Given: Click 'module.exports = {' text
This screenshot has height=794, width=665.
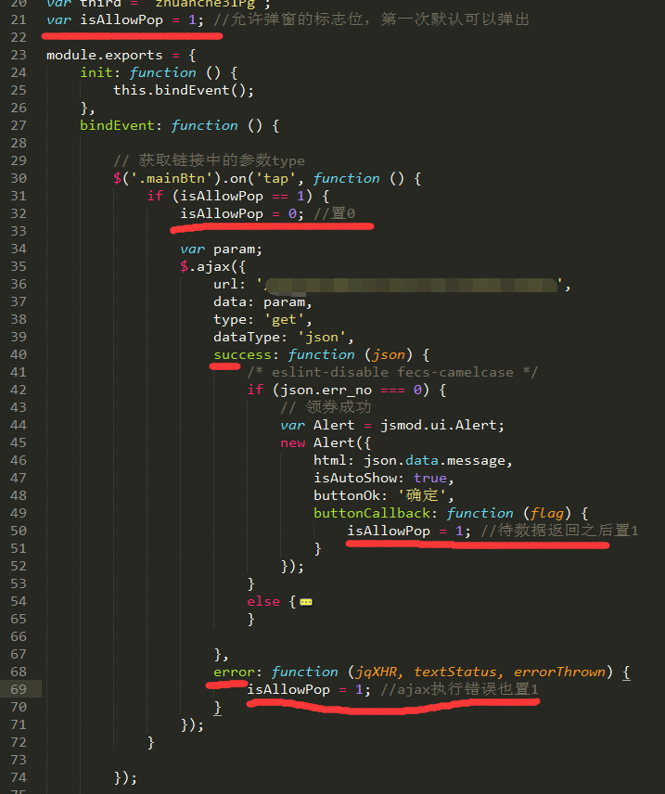Looking at the screenshot, I should (x=121, y=55).
